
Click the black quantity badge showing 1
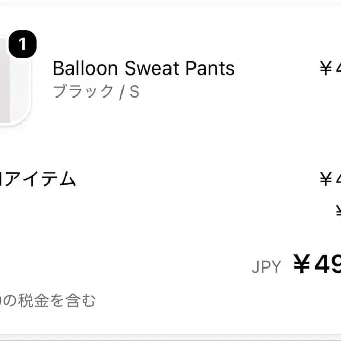22,44
